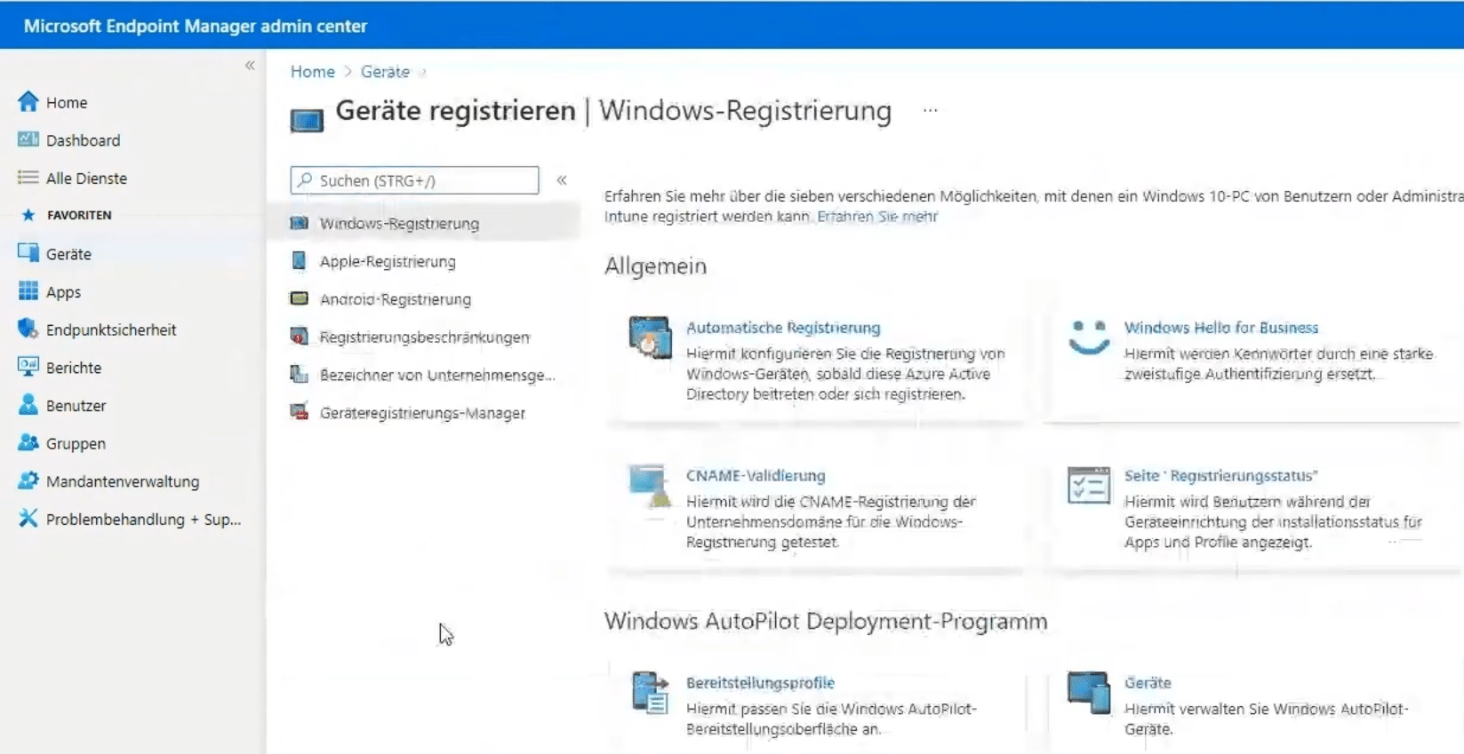
Task: Open Berichte in the sidebar
Action: 74,368
